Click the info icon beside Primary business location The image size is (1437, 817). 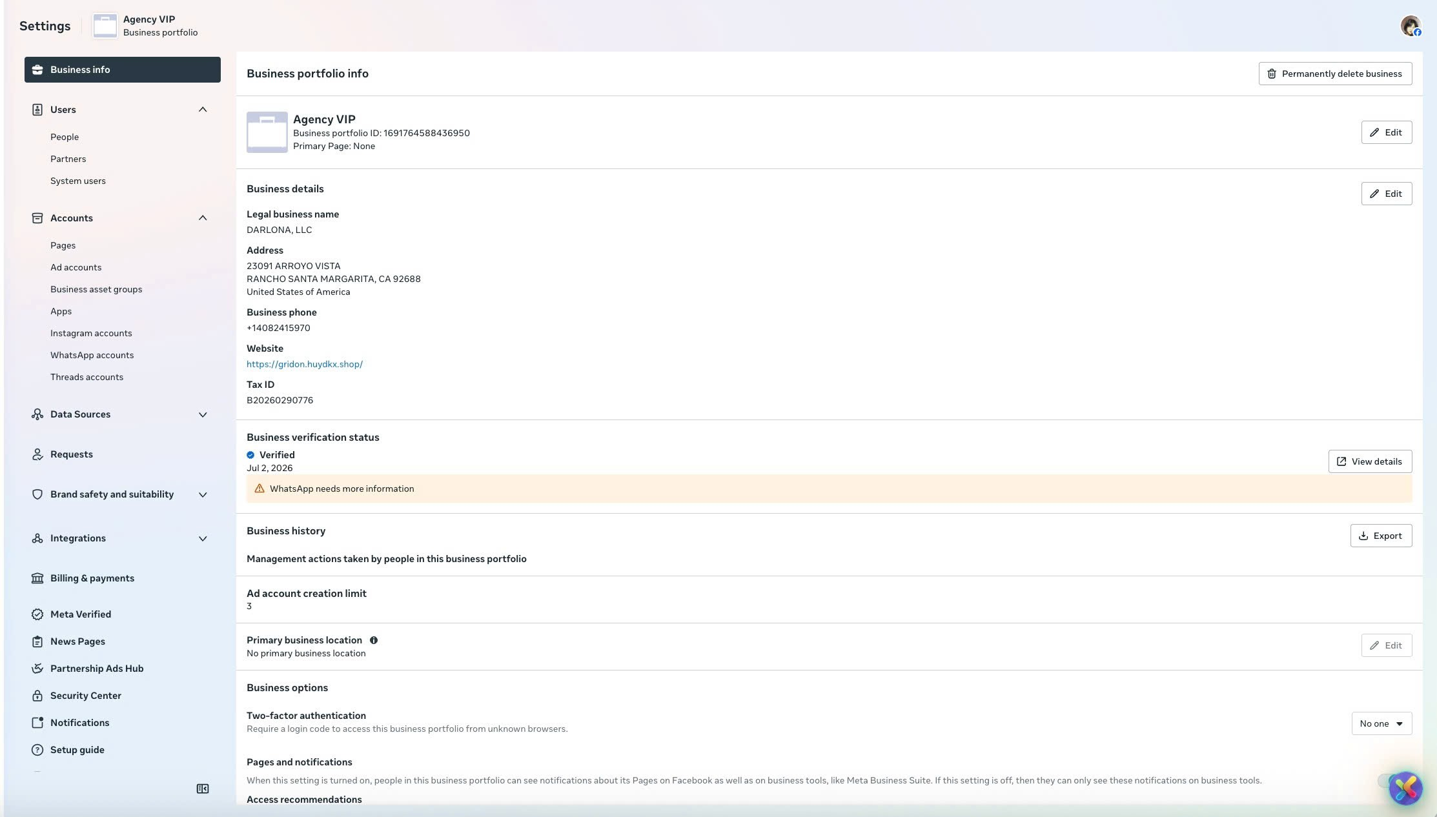pos(374,640)
